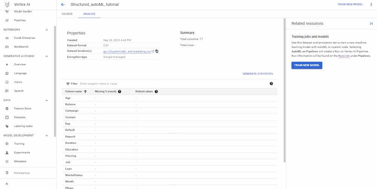The width and height of the screenshot is (377, 189).
Task: Click the Workbench sidebar icon
Action: tap(7, 47)
